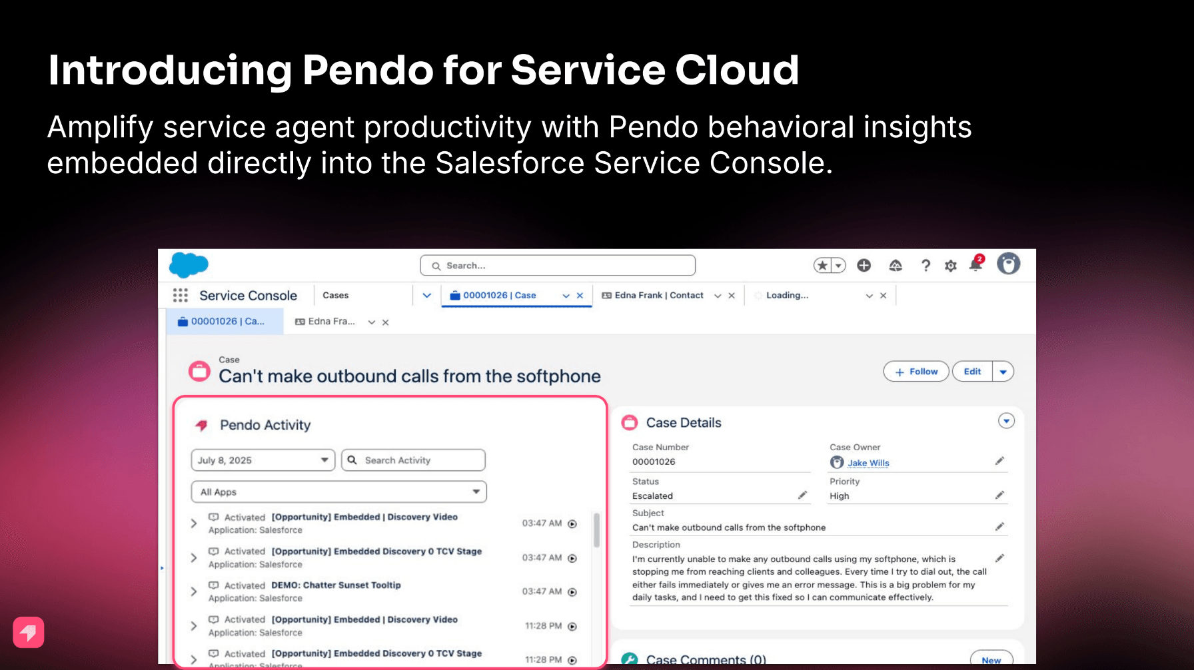Switch to the 00001026 | Case tab
The height and width of the screenshot is (670, 1194).
tap(500, 295)
